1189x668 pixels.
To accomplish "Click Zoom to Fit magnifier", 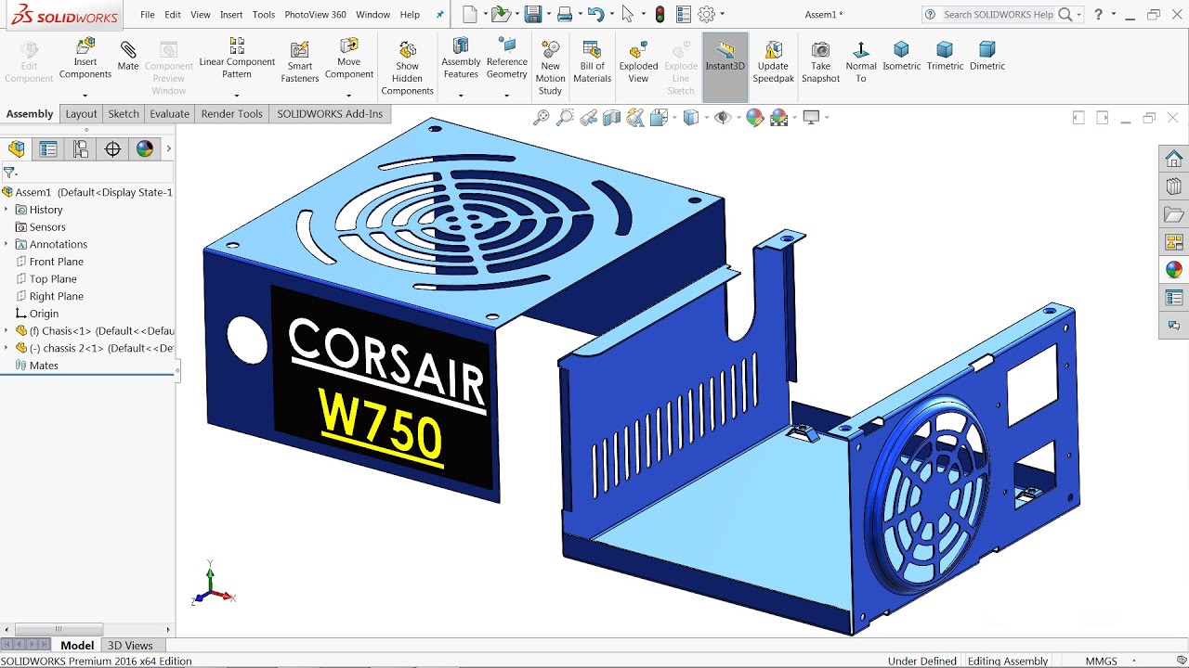I will [x=541, y=117].
